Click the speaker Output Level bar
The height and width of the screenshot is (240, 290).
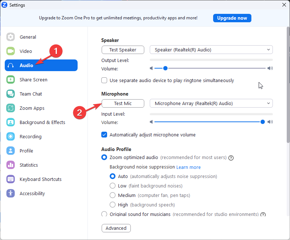tap(211, 60)
